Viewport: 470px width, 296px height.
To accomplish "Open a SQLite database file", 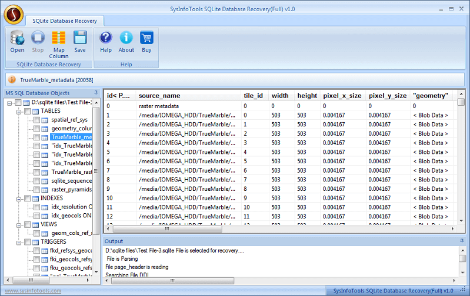I will [x=17, y=42].
